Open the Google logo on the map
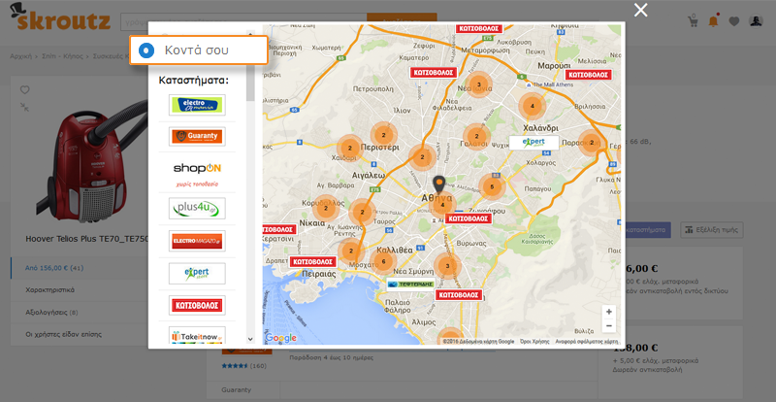This screenshot has height=402, width=776. (x=280, y=338)
